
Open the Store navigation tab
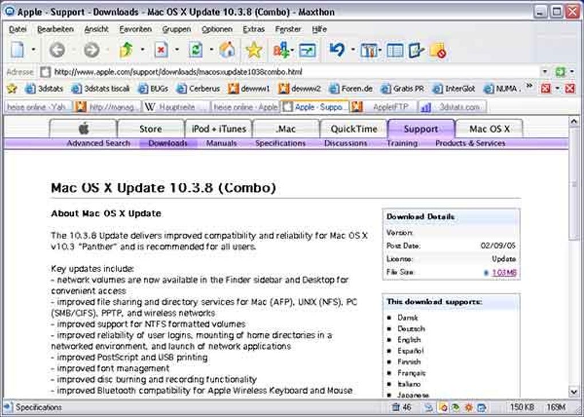pyautogui.click(x=151, y=128)
